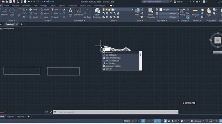Viewport: 222px width, 124px height.
Task: Expand the Utilities panel
Action: click(x=197, y=21)
